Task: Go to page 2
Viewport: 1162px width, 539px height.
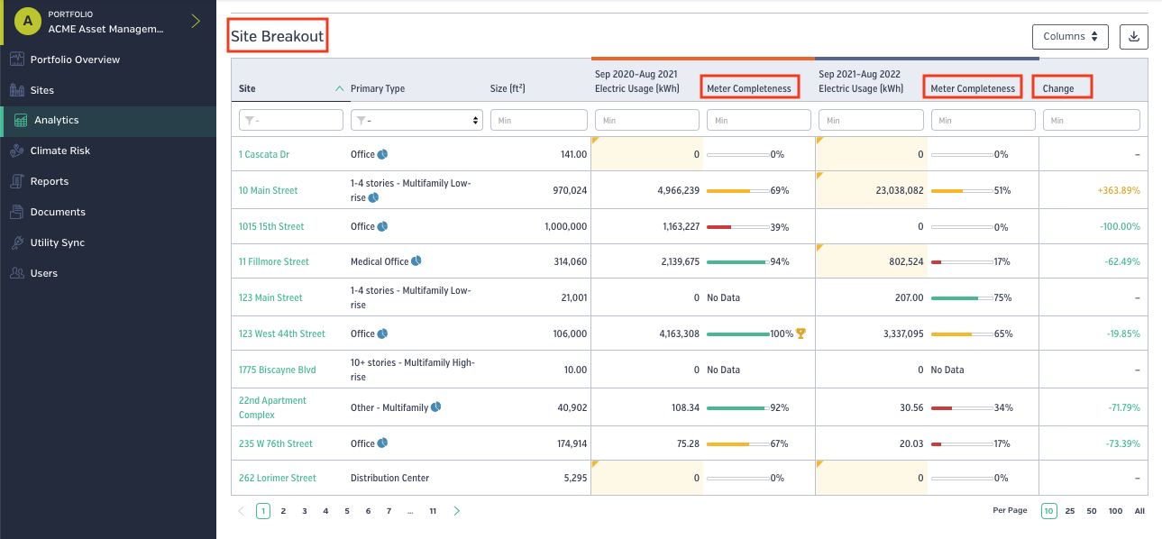Action: (x=283, y=511)
